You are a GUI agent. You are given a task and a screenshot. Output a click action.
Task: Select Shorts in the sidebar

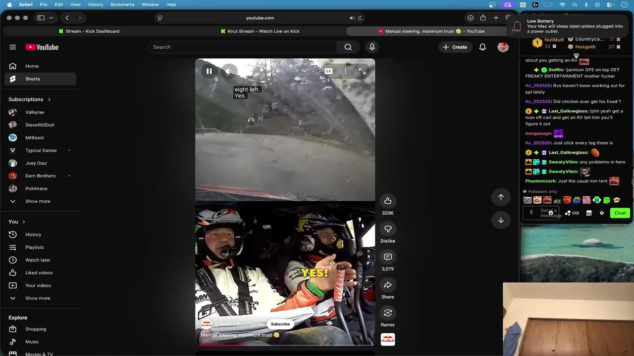pos(40,79)
